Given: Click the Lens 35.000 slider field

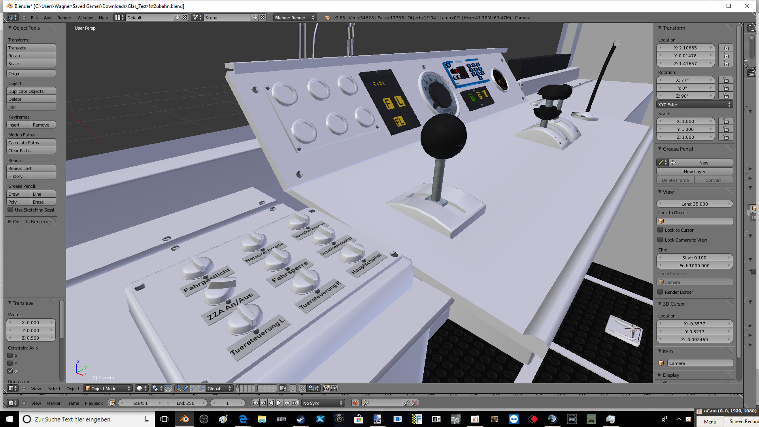Looking at the screenshot, I should tap(695, 204).
